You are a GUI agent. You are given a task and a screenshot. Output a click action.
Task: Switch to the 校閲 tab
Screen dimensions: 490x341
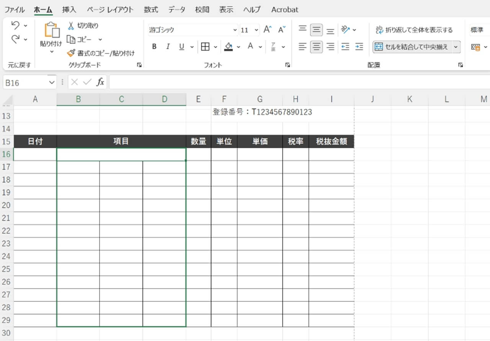[202, 10]
